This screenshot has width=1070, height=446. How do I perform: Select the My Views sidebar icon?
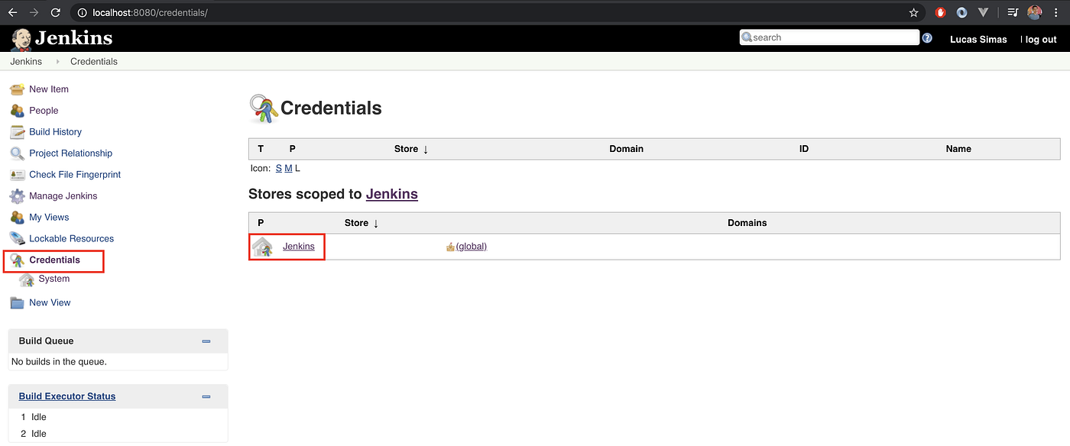click(x=17, y=217)
